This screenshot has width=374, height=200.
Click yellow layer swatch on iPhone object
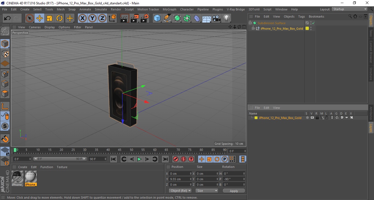coord(307,28)
